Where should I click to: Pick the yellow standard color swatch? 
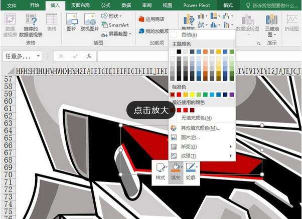[192, 94]
